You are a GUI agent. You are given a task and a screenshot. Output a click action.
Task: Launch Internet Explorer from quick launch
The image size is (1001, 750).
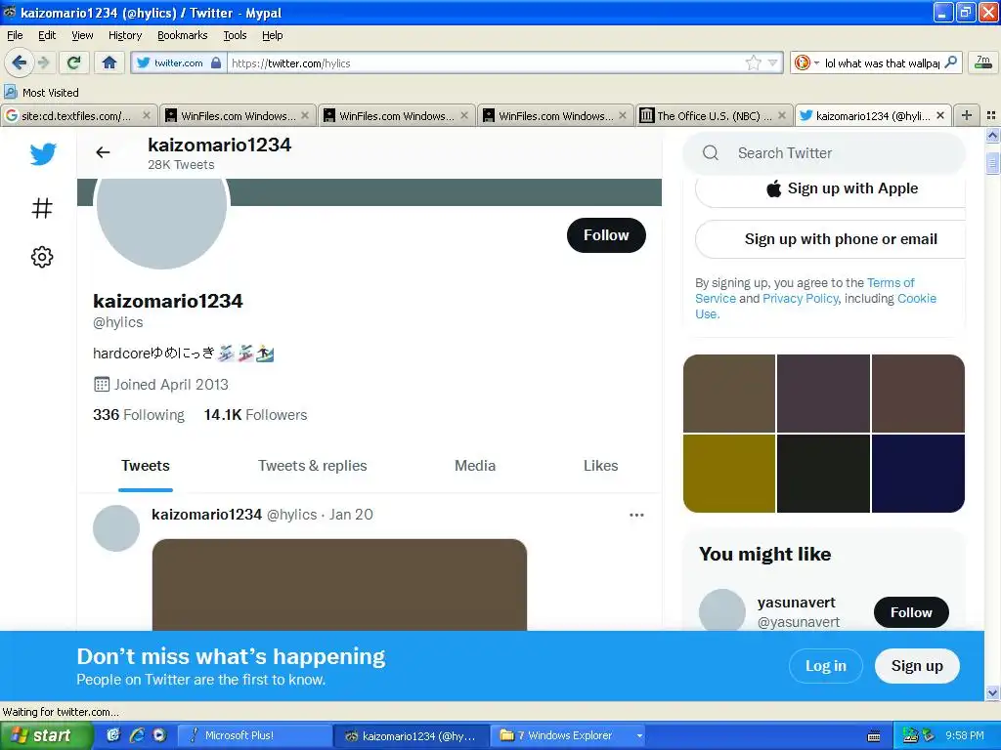click(x=136, y=735)
